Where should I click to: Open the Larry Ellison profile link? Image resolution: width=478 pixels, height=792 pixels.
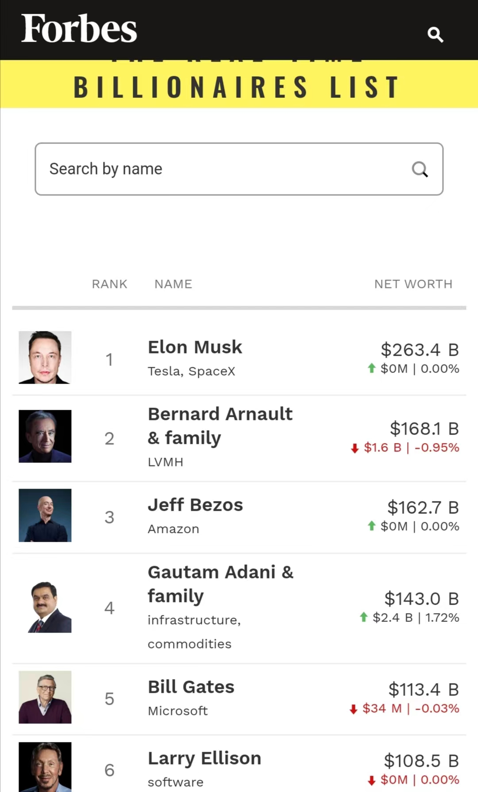click(204, 758)
